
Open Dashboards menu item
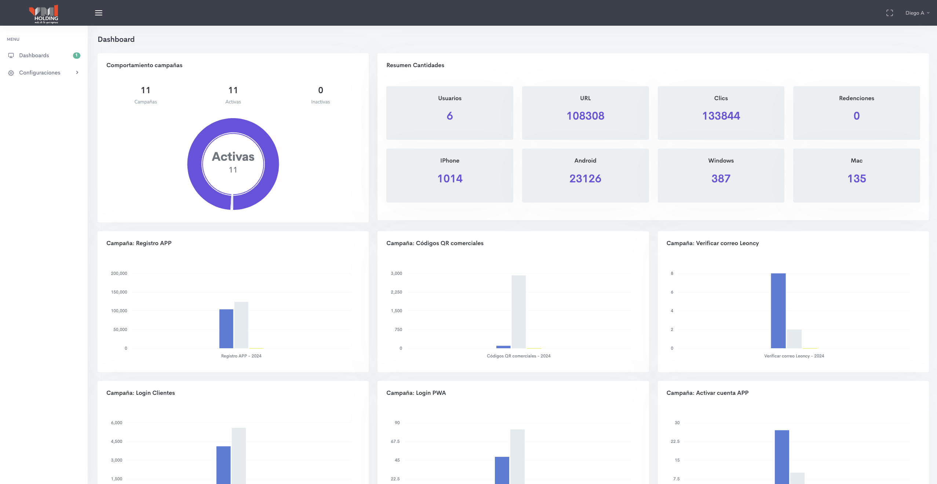[44, 55]
